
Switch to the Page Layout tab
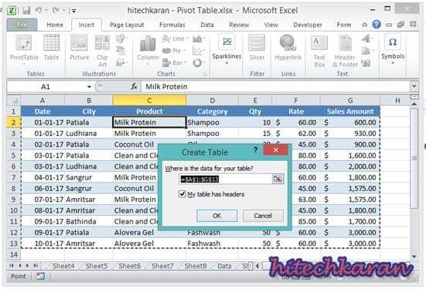coord(127,25)
